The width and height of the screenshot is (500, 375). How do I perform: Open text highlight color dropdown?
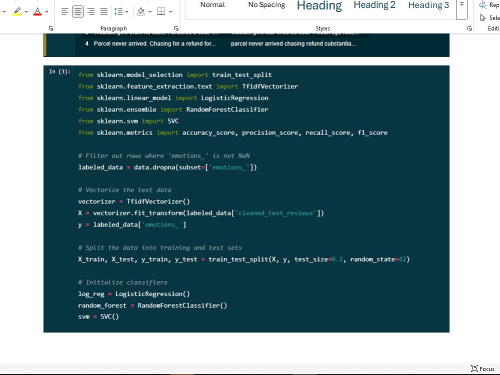[26, 12]
